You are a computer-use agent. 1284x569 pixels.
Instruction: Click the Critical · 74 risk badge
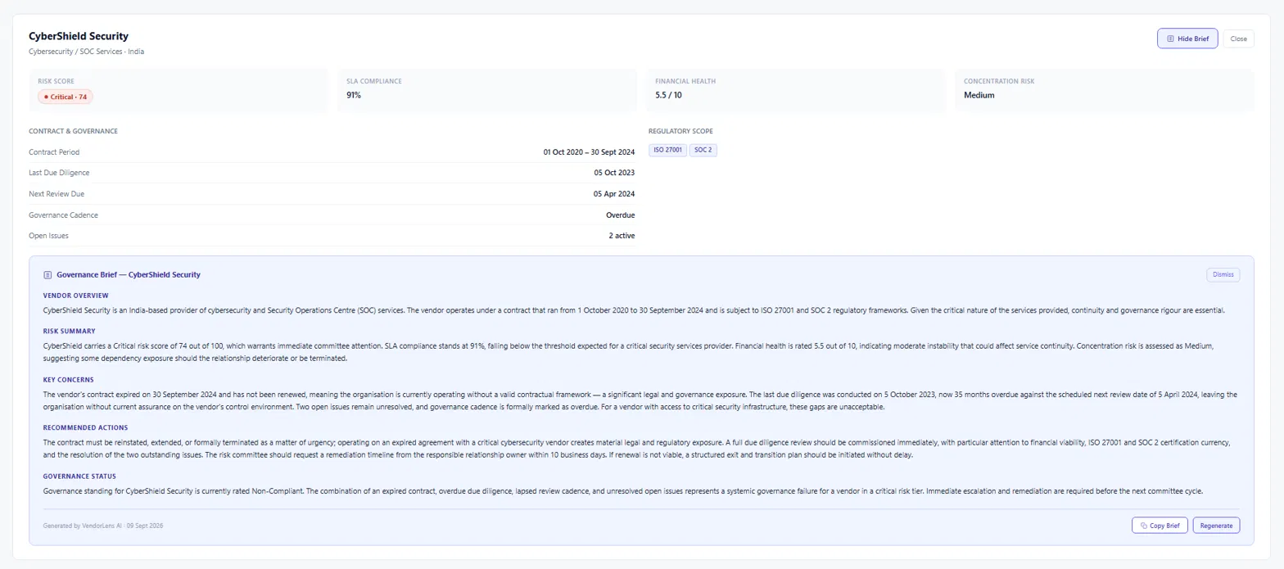pyautogui.click(x=66, y=97)
